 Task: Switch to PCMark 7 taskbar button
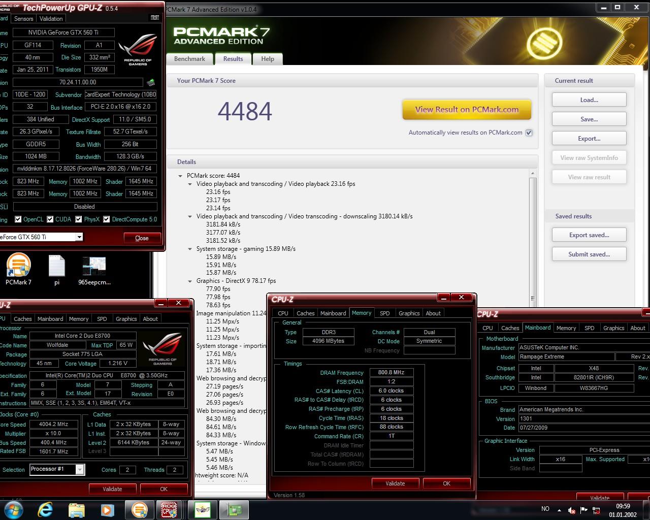click(139, 509)
